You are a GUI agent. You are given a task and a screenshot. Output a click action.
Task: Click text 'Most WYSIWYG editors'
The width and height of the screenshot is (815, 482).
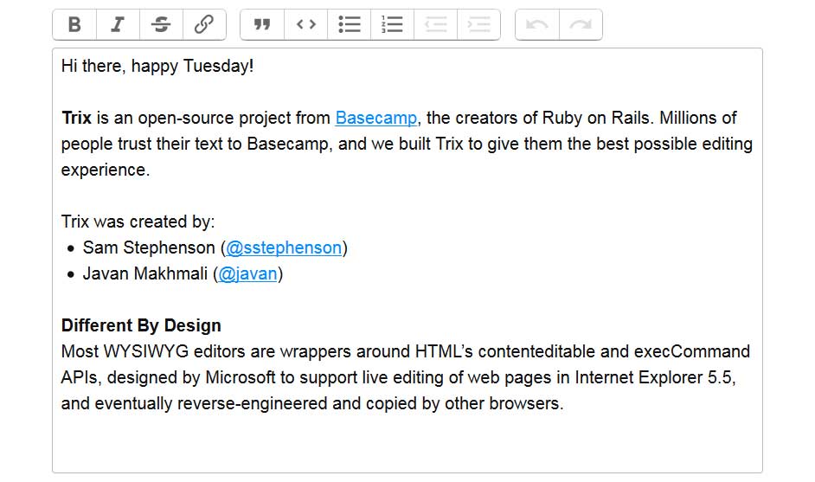click(153, 351)
